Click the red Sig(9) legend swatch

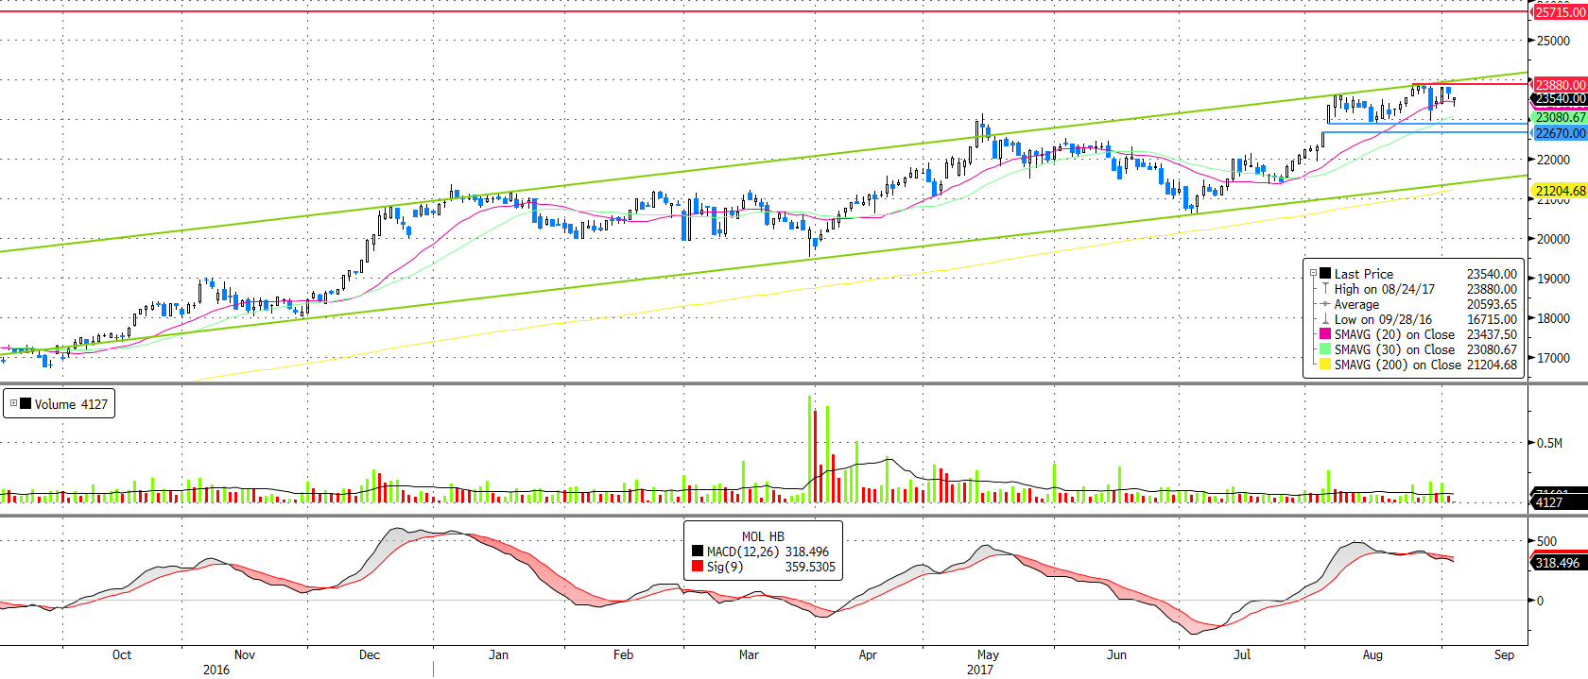(698, 567)
